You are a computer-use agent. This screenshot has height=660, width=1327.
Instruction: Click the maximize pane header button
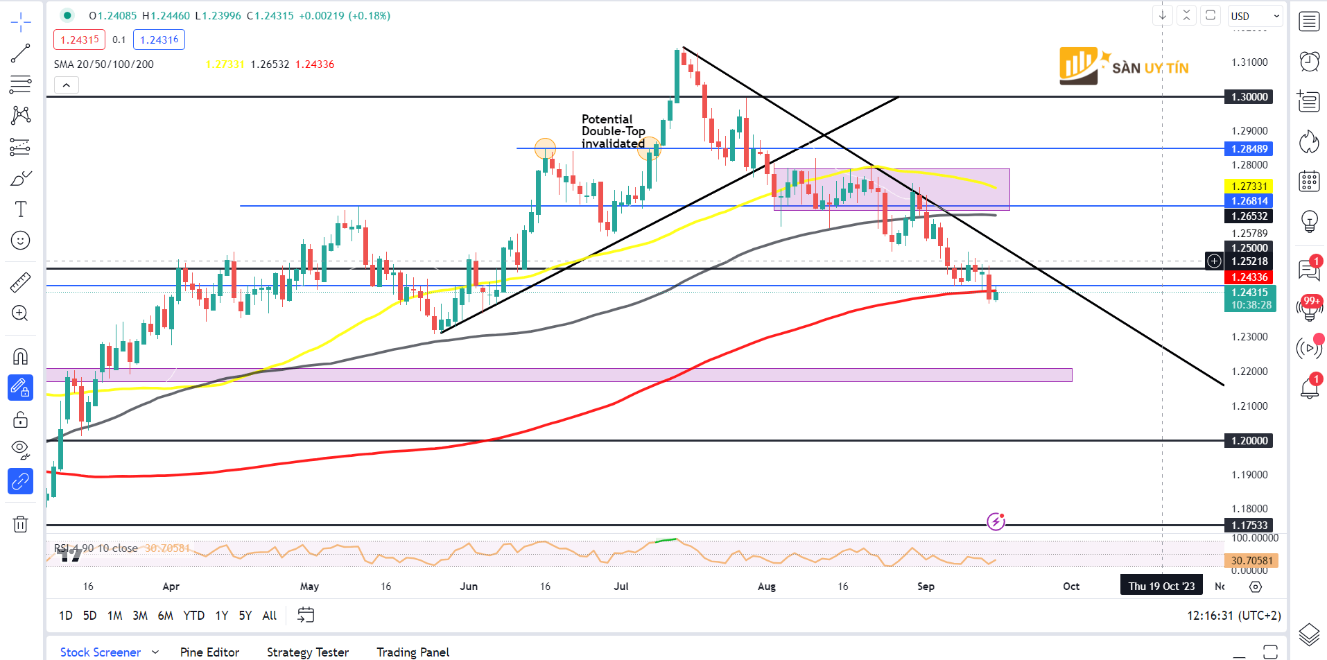coord(1211,15)
